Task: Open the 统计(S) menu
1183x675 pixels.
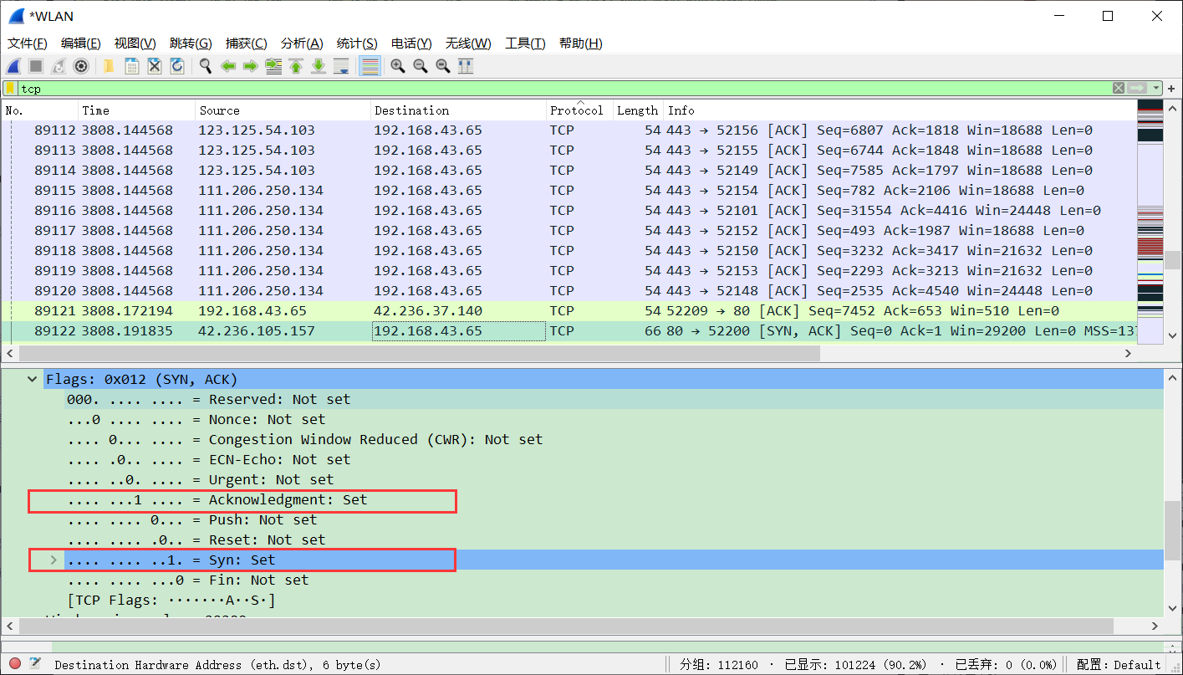Action: [x=357, y=43]
